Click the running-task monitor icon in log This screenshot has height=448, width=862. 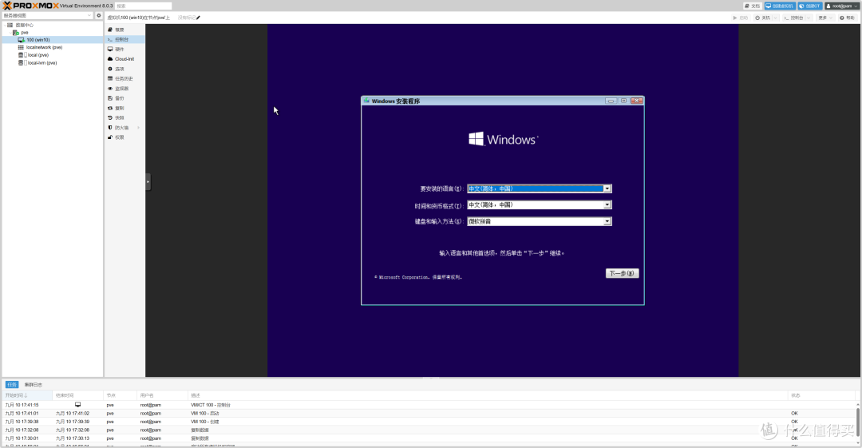tap(77, 405)
